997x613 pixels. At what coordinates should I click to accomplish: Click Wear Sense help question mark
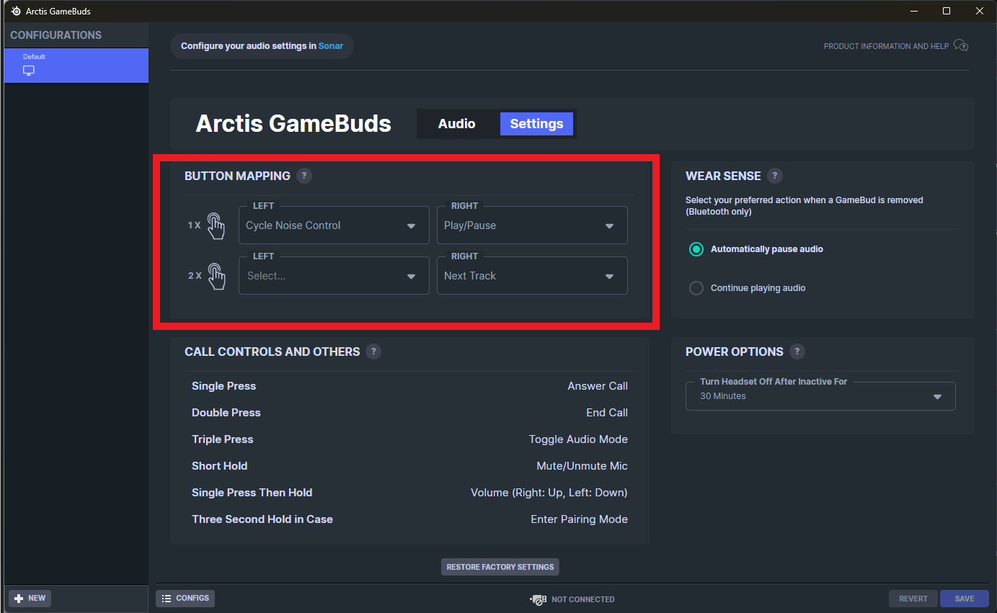click(775, 176)
